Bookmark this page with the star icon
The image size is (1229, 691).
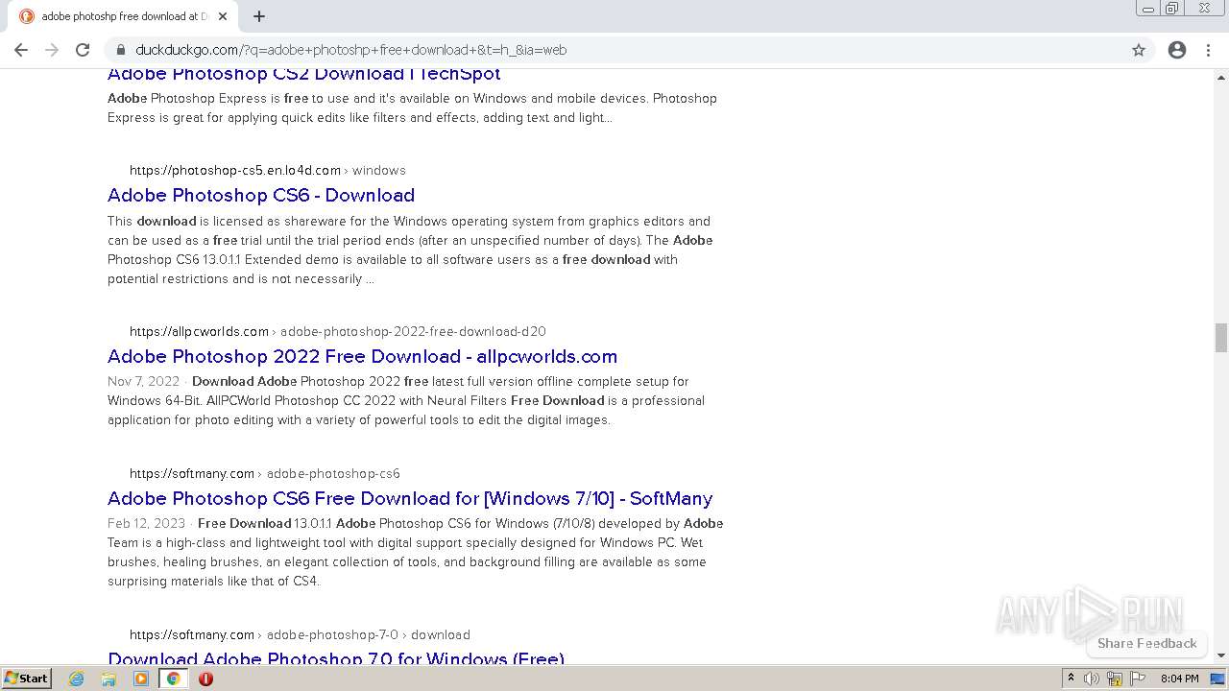click(1139, 50)
